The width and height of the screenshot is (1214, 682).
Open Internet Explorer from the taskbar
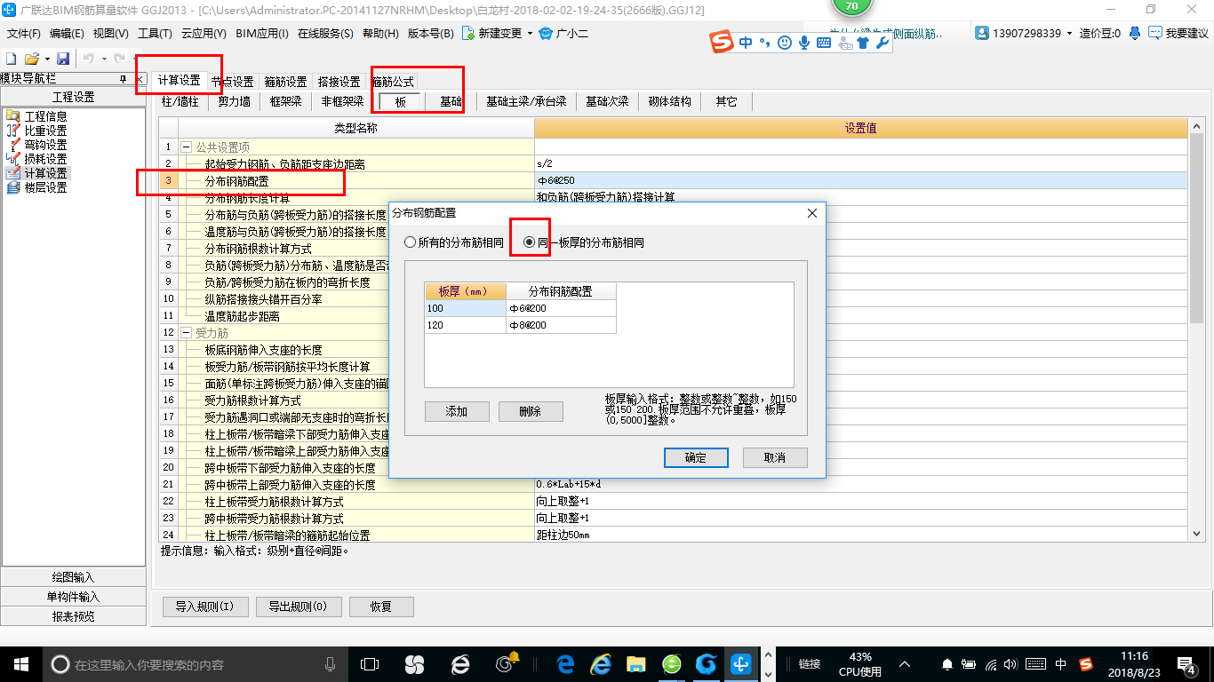click(601, 663)
